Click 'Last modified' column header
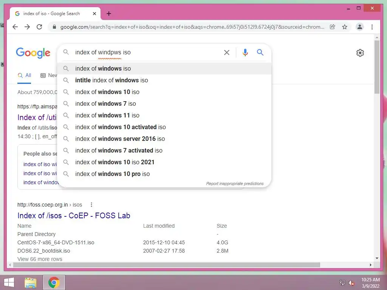Screen dimensions: 387x290 159,226
